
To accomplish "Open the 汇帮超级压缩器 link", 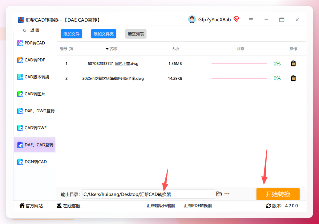I will (161, 206).
